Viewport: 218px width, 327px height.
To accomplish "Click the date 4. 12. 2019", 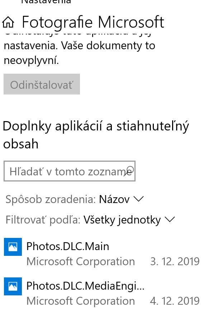I will tap(175, 301).
